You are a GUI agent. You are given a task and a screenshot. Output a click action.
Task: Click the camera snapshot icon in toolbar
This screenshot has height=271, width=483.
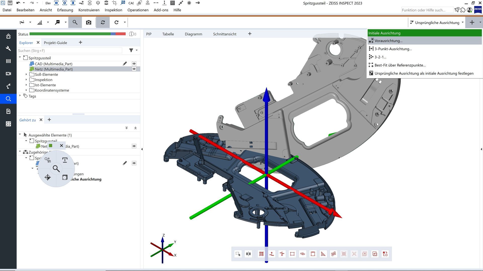[x=89, y=23]
